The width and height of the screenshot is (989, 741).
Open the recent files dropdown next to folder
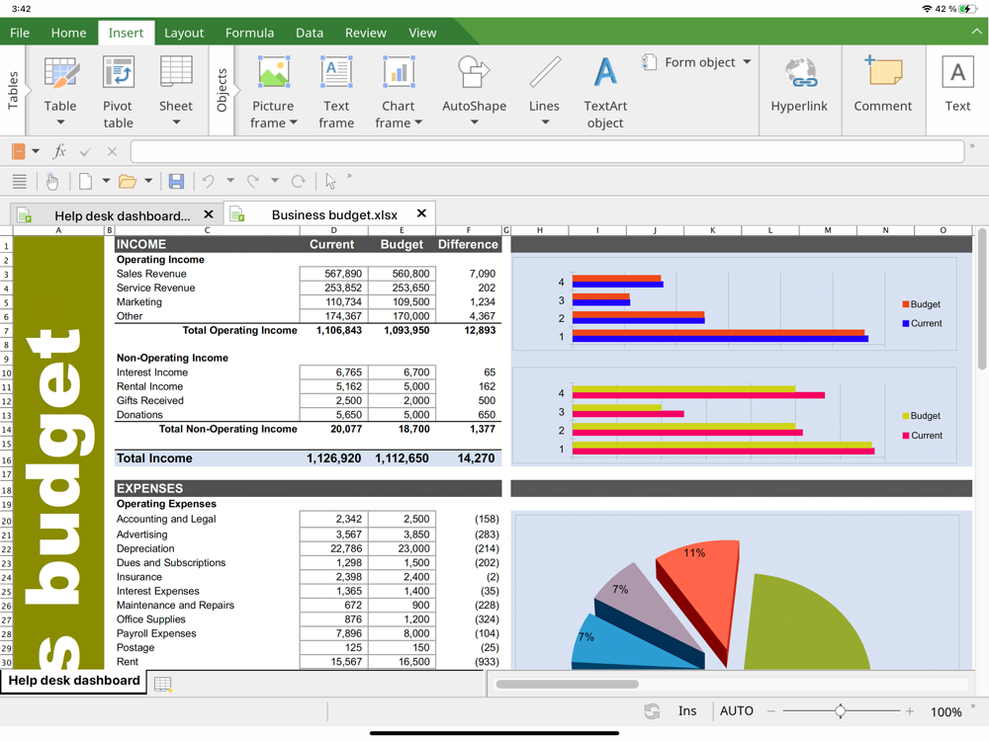point(148,181)
